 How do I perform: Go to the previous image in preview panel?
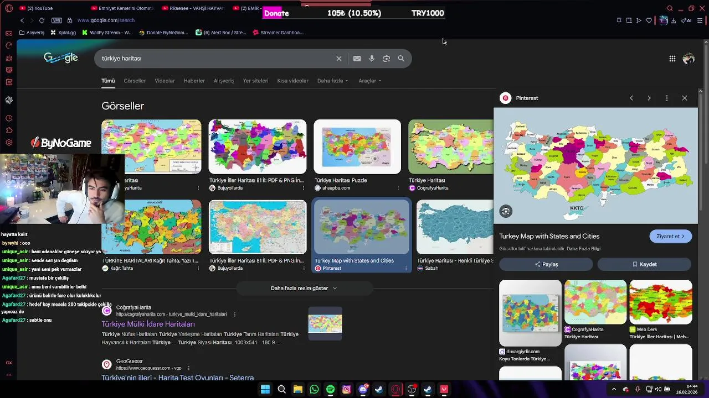[x=631, y=98]
